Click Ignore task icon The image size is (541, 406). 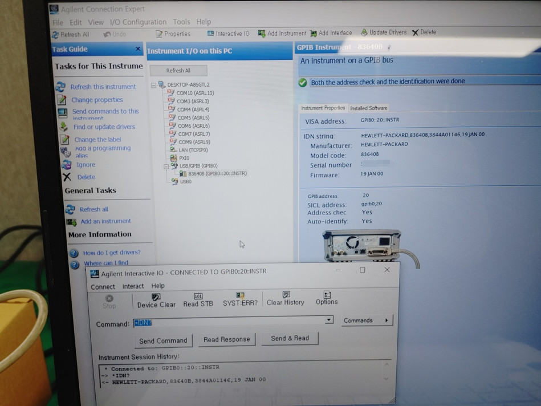[x=67, y=165]
